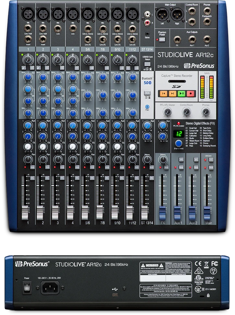Toggle the USB/SD Card Return switch
235x315 pixels.
tap(147, 64)
